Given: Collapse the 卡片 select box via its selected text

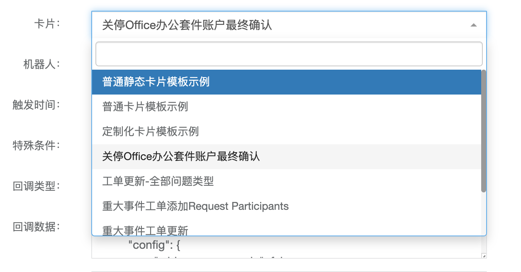Looking at the screenshot, I should 187,25.
